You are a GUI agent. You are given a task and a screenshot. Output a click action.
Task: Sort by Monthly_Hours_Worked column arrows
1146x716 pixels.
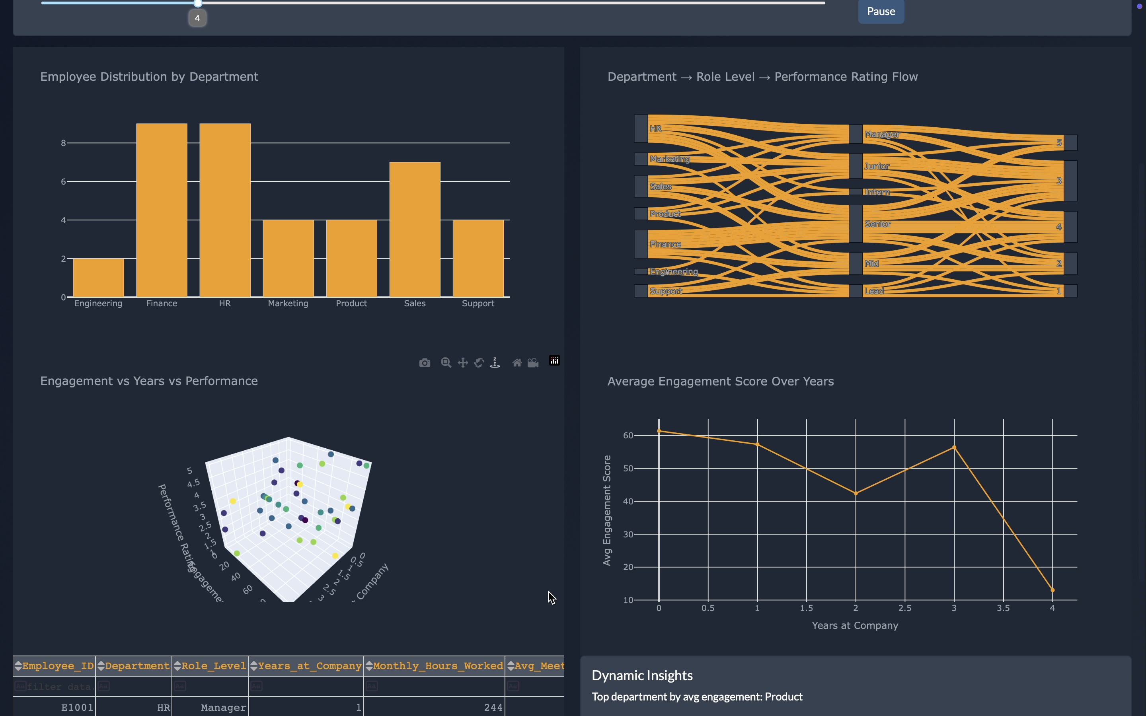(x=369, y=666)
